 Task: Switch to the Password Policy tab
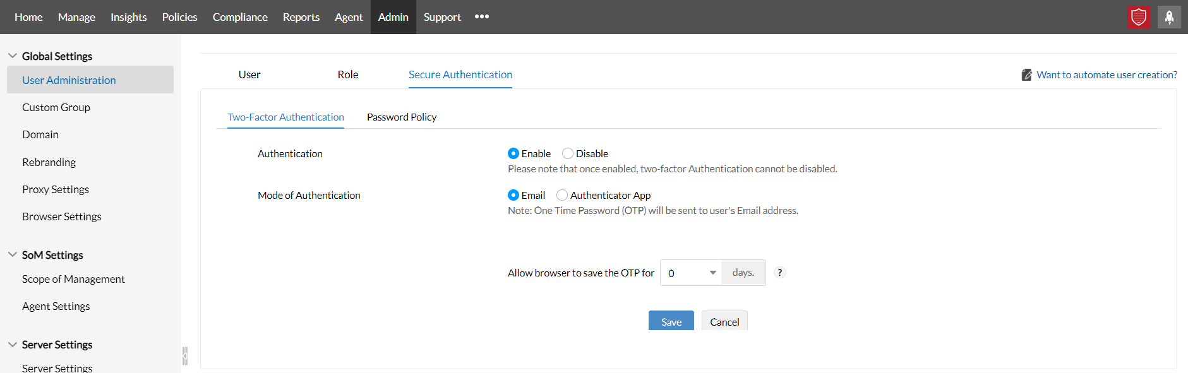(x=402, y=117)
